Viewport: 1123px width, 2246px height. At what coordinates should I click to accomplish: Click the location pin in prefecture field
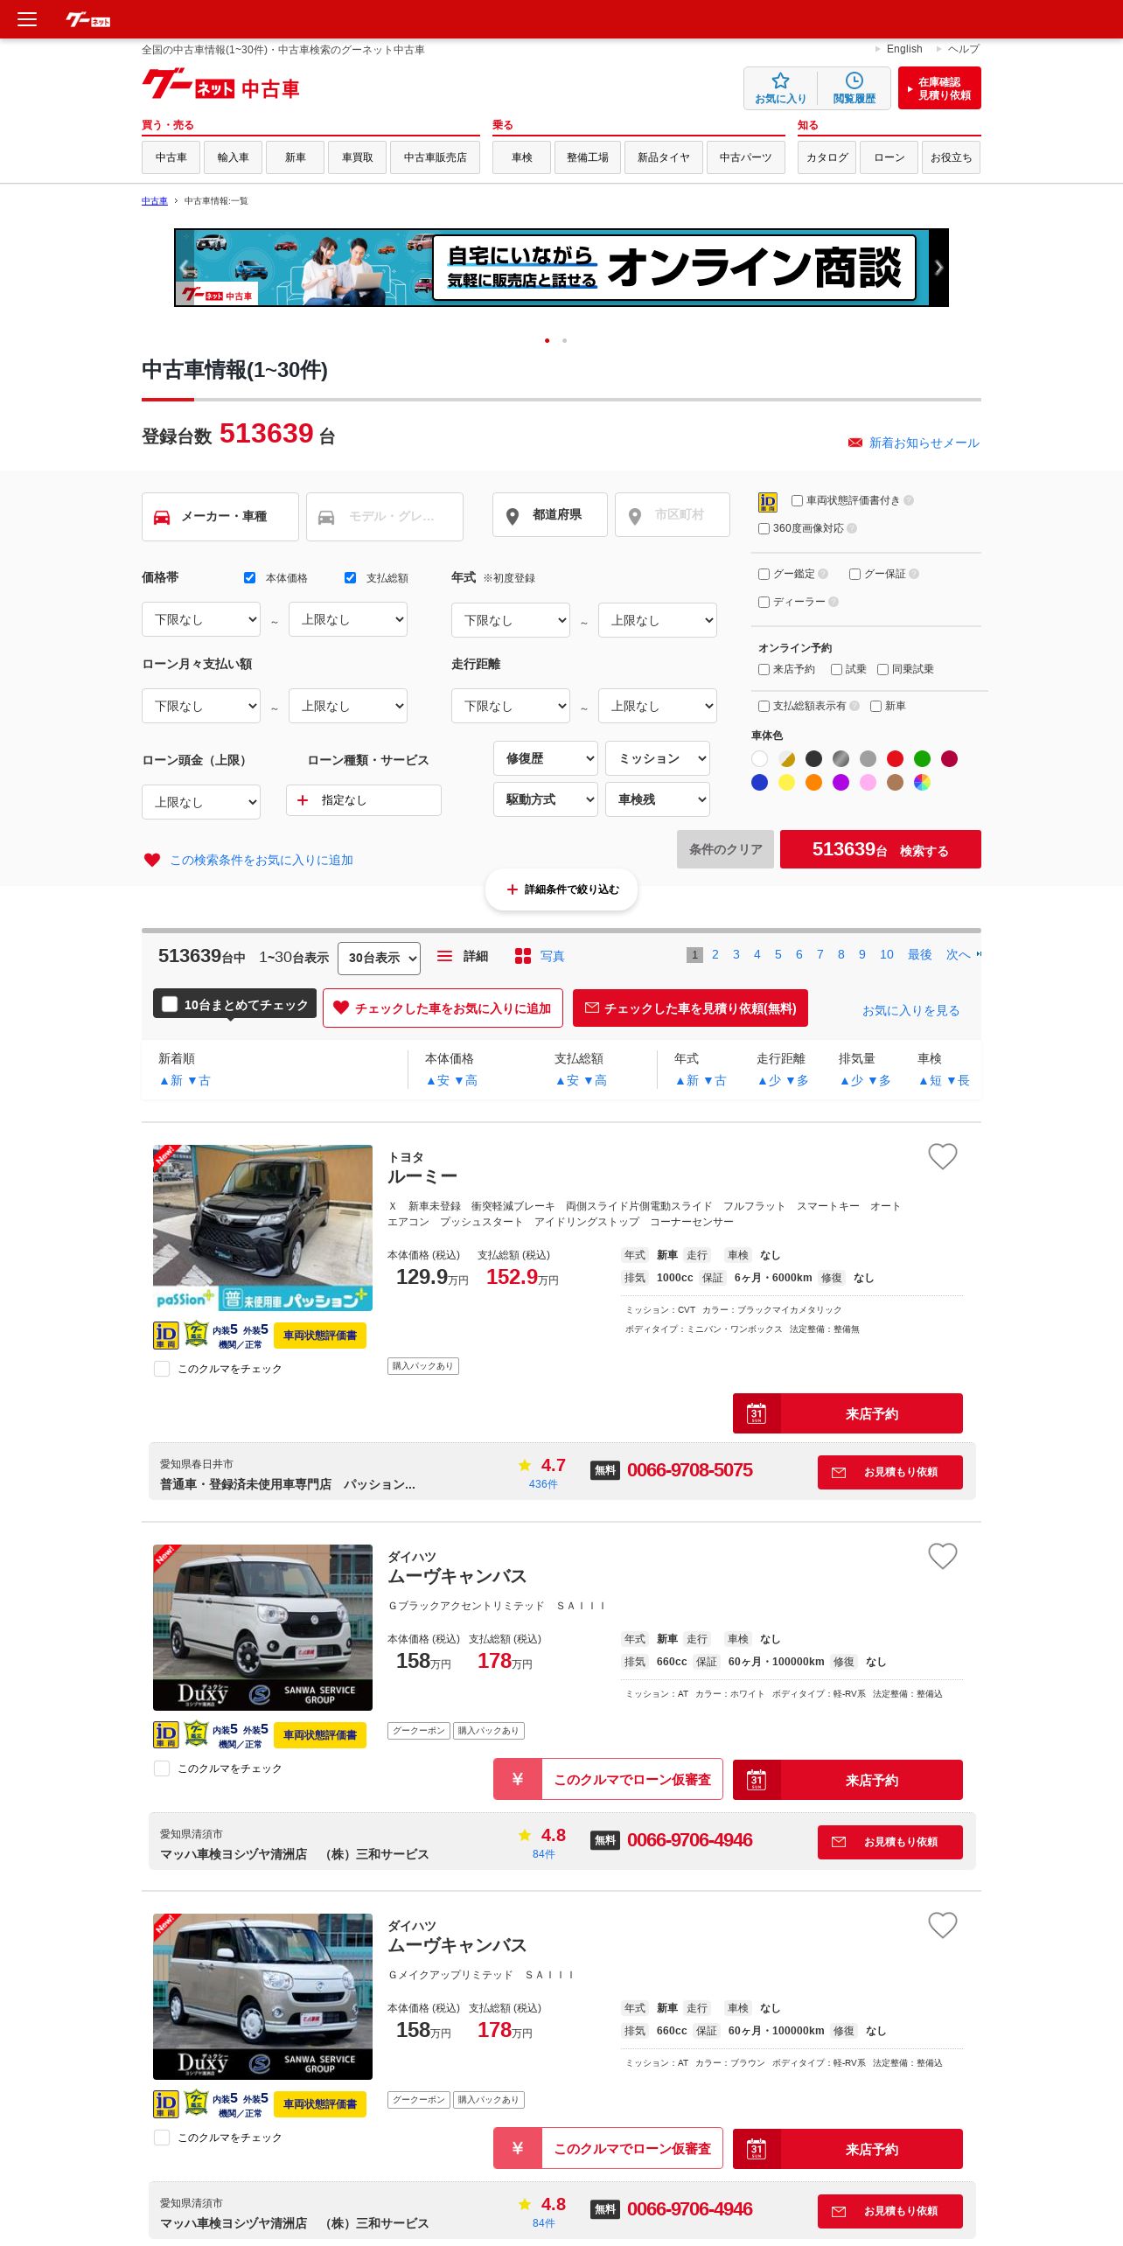tap(513, 516)
